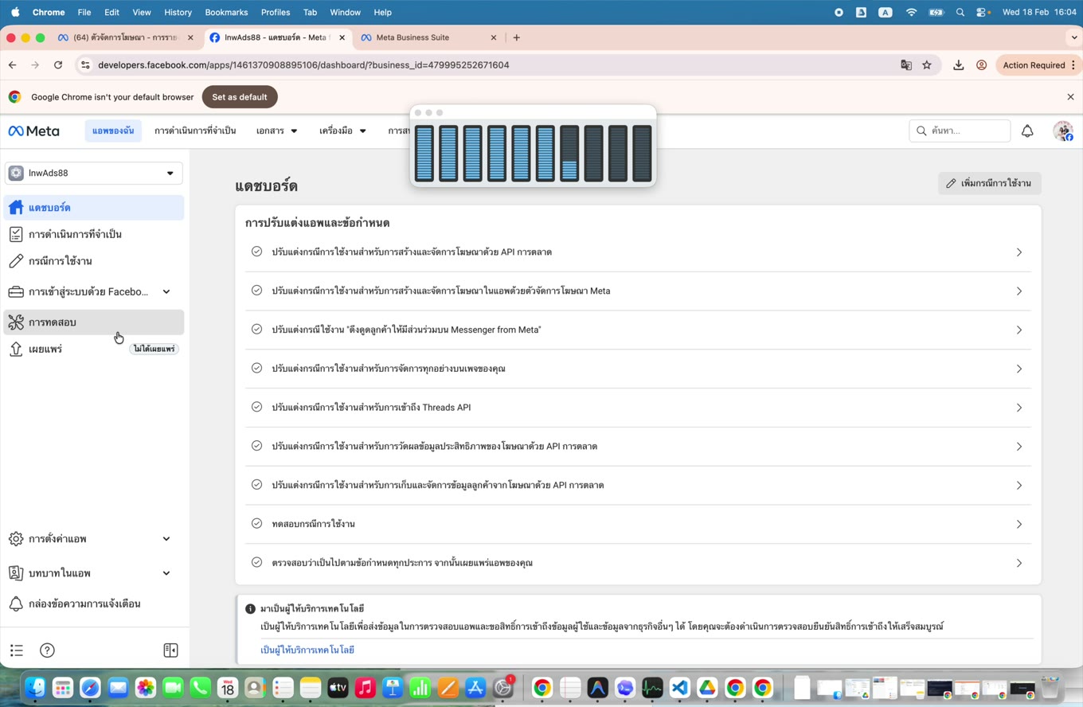Expand the บทบาทในแอพ section
This screenshot has height=707, width=1083.
pyautogui.click(x=166, y=573)
